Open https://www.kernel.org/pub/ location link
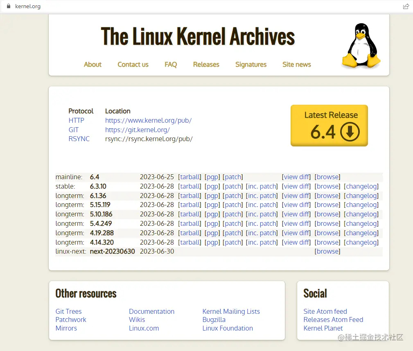Screen dimensions: 413x351 pyautogui.click(x=148, y=120)
